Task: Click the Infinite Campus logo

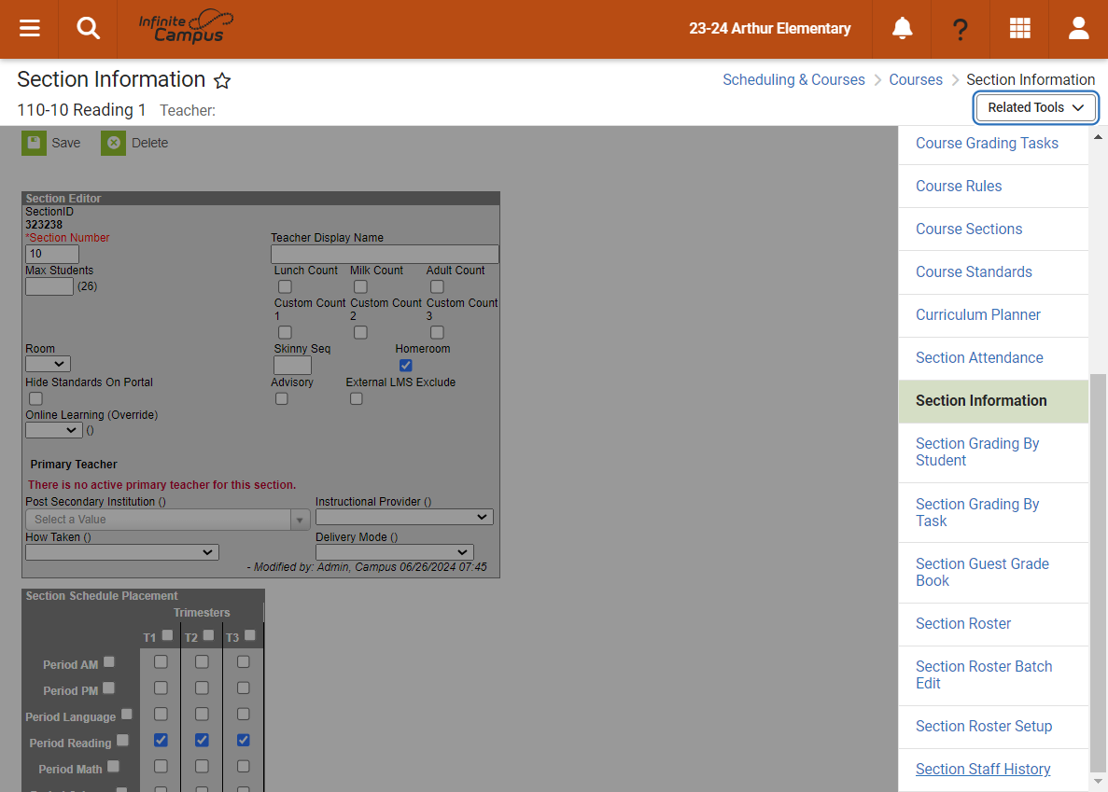Action: [x=186, y=27]
